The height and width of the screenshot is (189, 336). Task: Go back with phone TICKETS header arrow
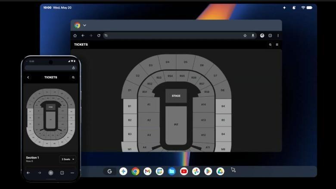click(x=28, y=77)
